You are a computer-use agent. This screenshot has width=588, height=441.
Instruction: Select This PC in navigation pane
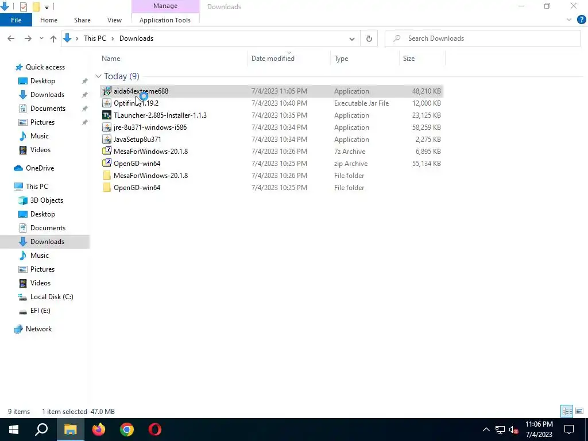click(37, 187)
